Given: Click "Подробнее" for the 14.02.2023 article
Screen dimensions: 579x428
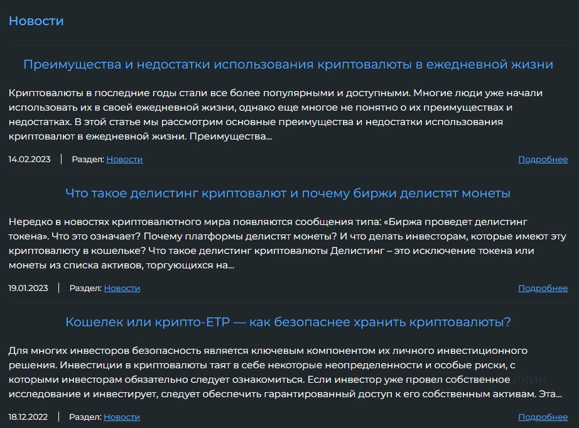Looking at the screenshot, I should click(x=543, y=160).
